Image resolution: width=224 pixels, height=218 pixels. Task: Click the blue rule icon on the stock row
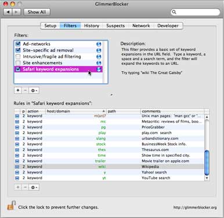tap(17, 144)
